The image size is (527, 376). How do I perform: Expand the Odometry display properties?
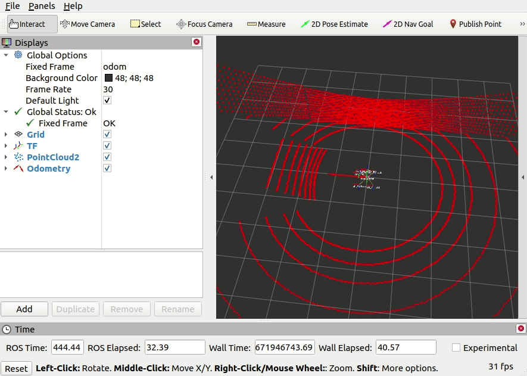6,168
